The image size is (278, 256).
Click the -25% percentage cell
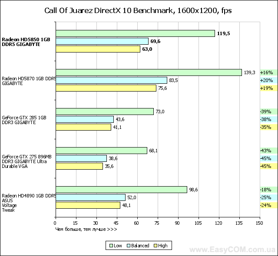pyautogui.click(x=268, y=197)
